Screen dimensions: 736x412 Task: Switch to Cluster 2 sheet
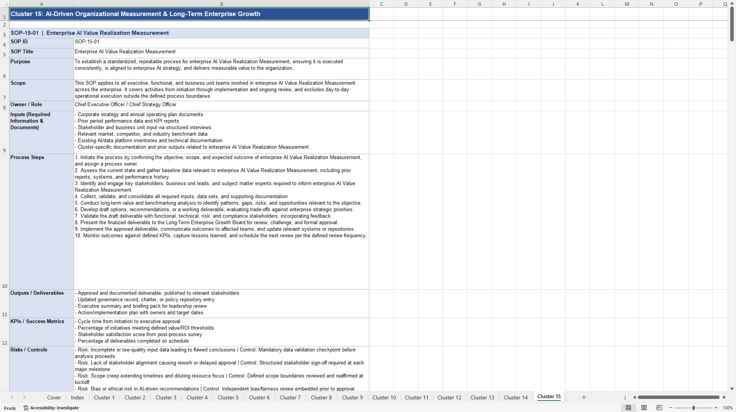point(135,397)
